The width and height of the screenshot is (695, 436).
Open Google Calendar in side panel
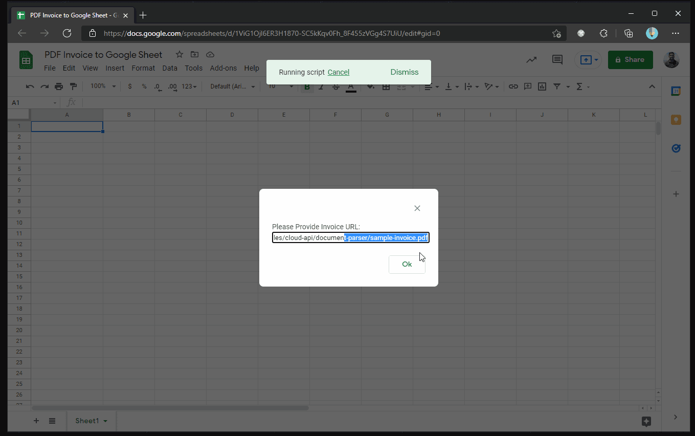click(x=676, y=91)
